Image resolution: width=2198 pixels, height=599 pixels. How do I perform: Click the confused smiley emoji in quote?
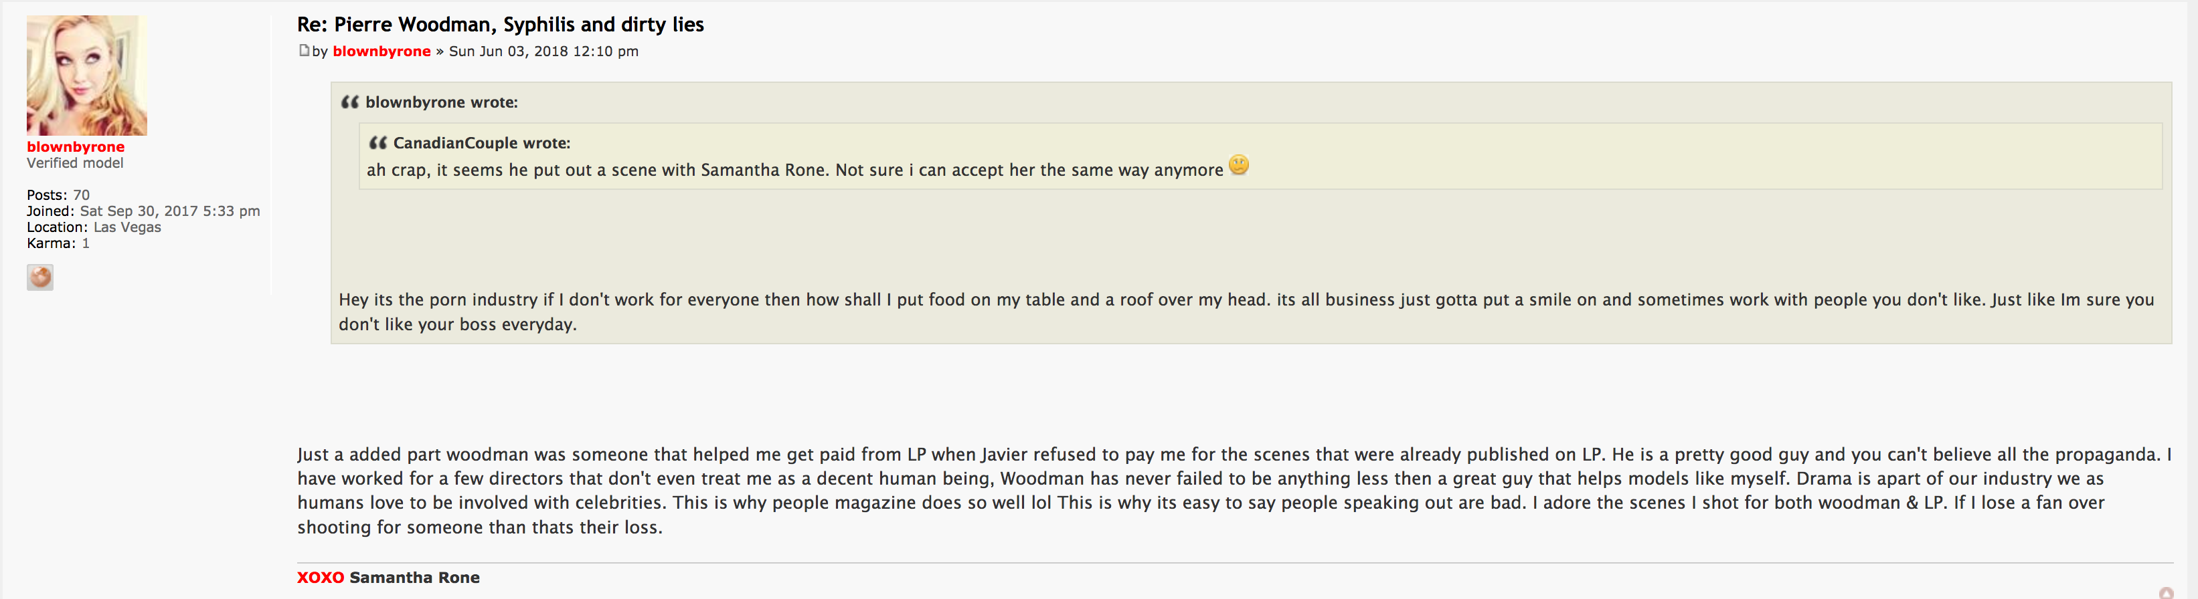1238,165
